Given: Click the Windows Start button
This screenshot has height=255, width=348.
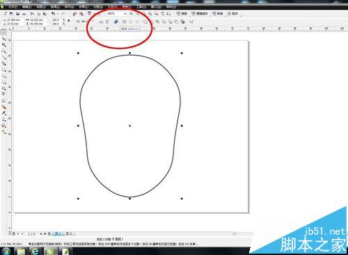Looking at the screenshot, I should pos(6,252).
